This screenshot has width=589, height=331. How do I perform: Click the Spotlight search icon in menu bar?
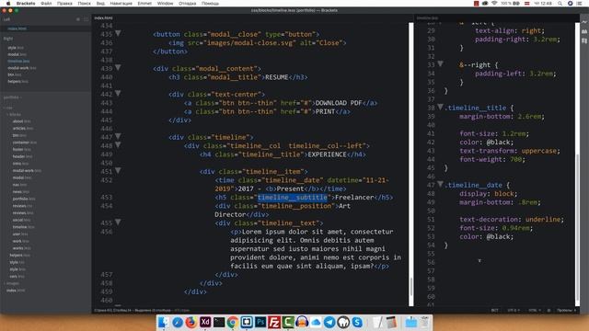(560, 4)
